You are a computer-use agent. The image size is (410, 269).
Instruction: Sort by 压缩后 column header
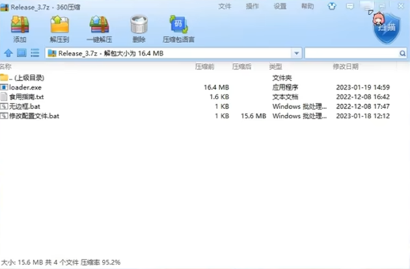tap(242, 66)
